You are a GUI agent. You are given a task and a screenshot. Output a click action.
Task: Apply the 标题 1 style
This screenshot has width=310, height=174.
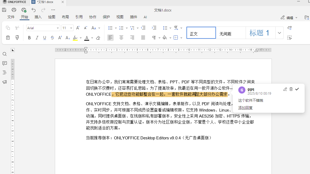[x=261, y=33]
